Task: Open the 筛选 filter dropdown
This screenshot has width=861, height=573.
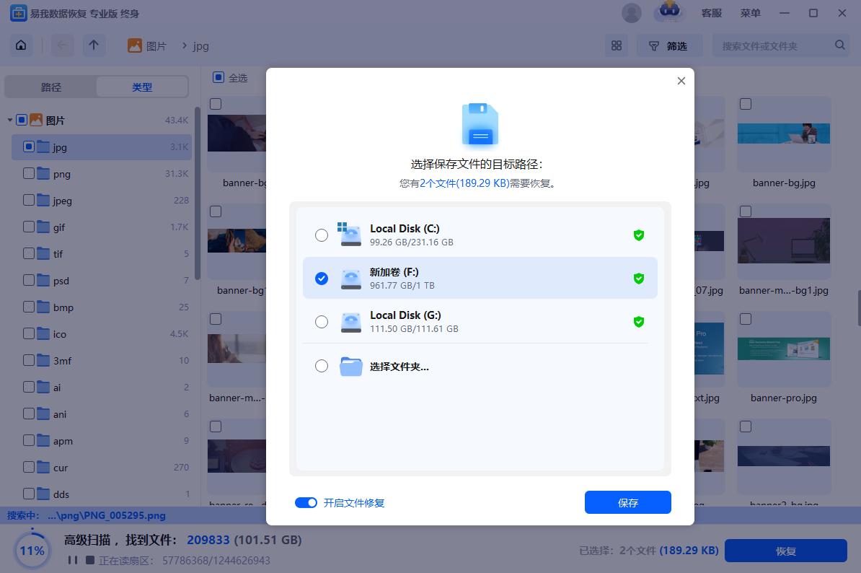Action: coord(668,45)
